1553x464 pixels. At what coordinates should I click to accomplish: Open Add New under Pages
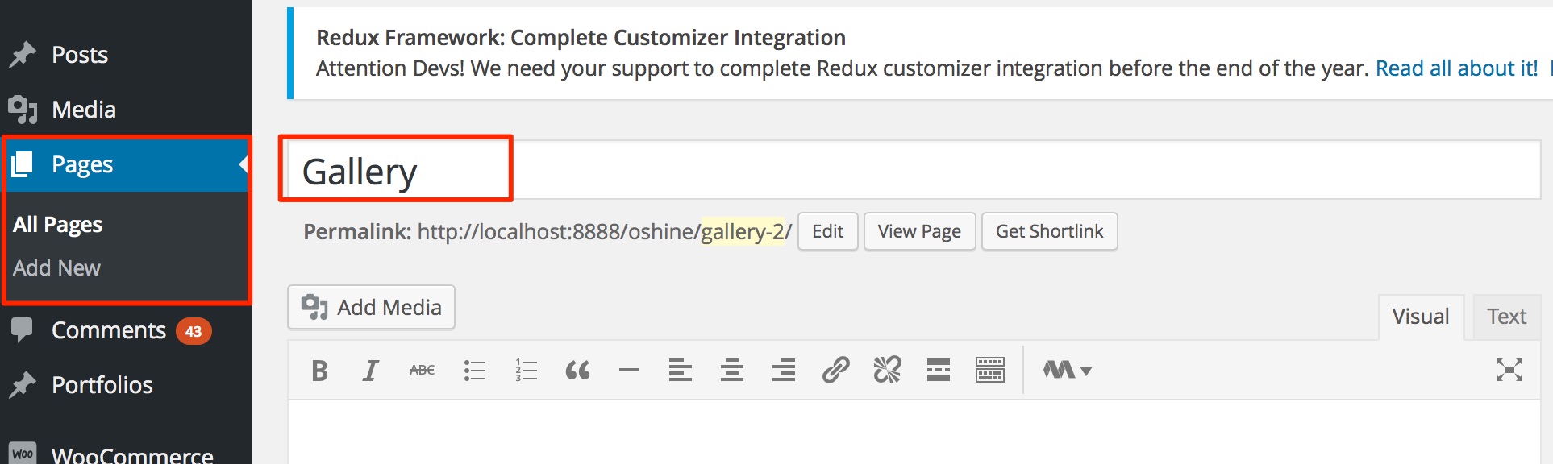[56, 268]
